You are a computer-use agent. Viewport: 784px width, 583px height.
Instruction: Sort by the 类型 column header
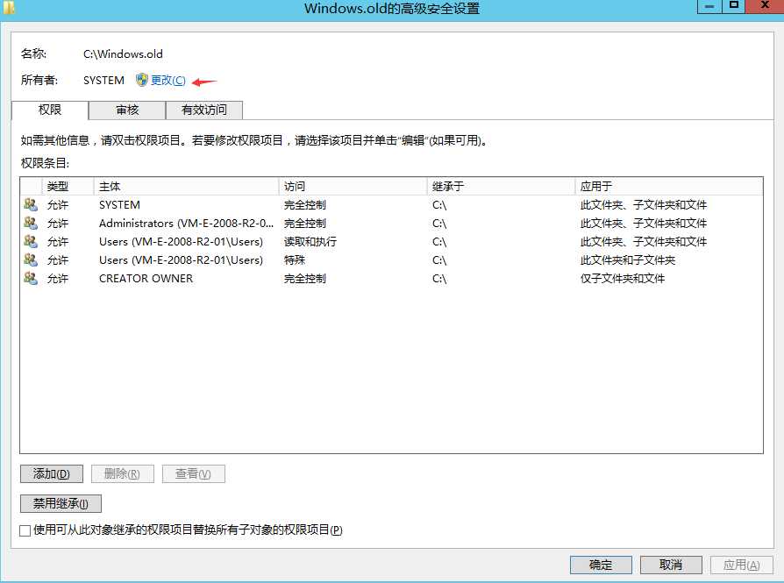pos(68,187)
